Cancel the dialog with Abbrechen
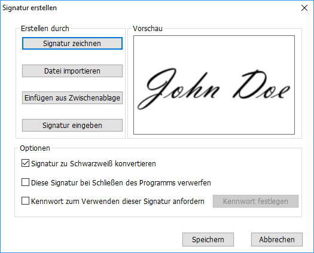Image resolution: width=314 pixels, height=253 pixels. coord(277,239)
